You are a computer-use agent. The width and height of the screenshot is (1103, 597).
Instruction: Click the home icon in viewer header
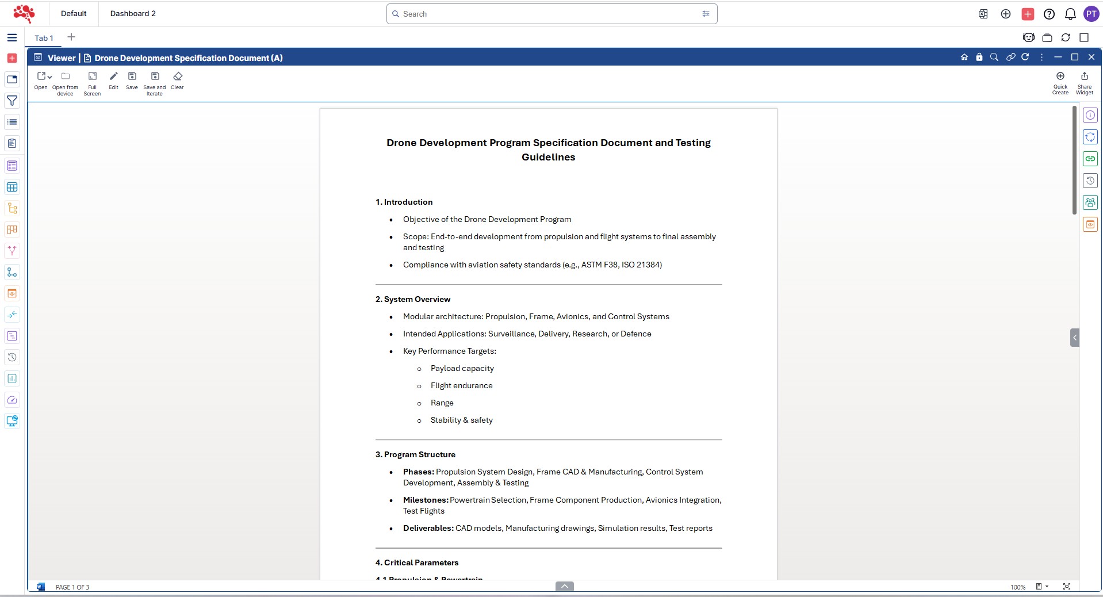[x=964, y=57]
